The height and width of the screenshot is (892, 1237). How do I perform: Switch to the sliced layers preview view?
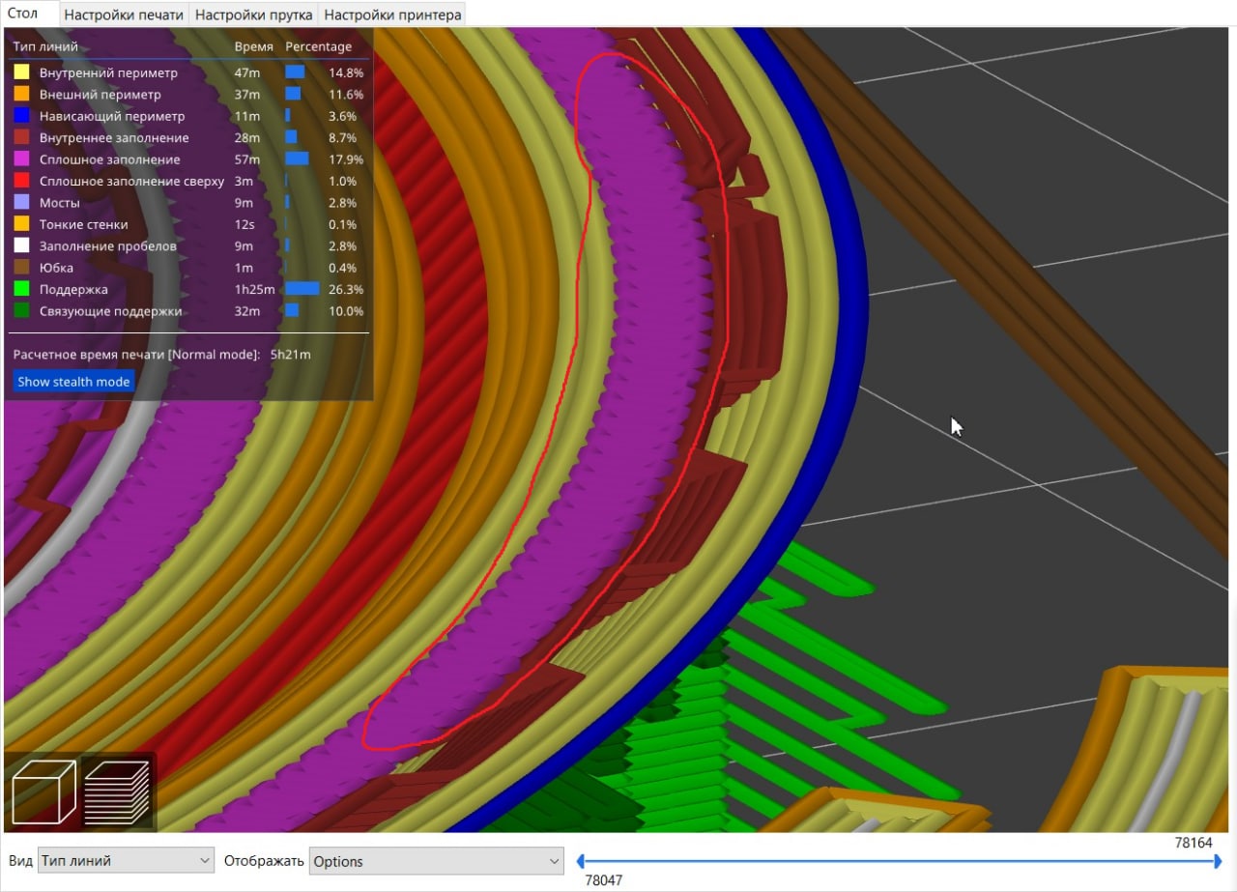tap(117, 791)
